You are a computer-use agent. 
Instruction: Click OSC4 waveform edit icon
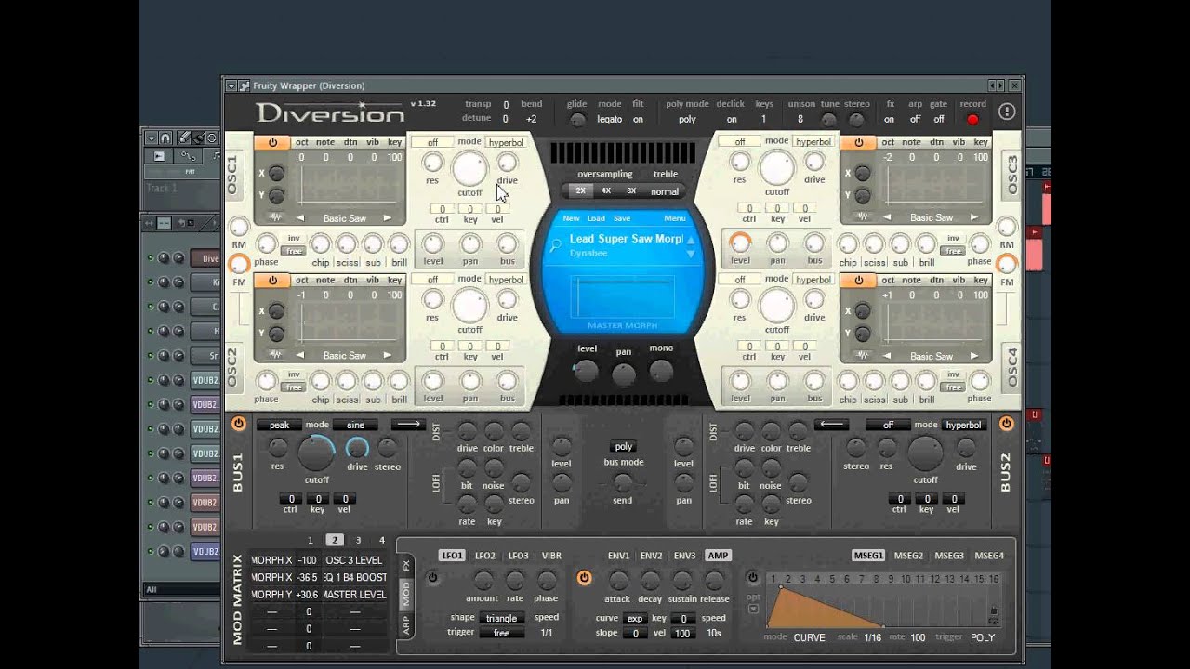863,355
